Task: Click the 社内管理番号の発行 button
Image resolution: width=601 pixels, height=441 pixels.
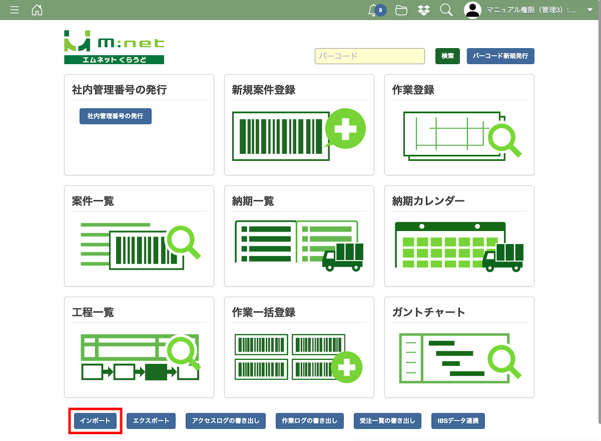Action: tap(115, 116)
